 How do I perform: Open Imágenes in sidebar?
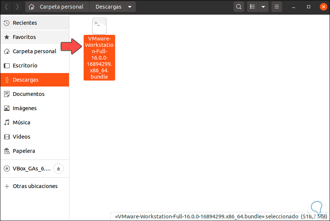[x=35, y=108]
